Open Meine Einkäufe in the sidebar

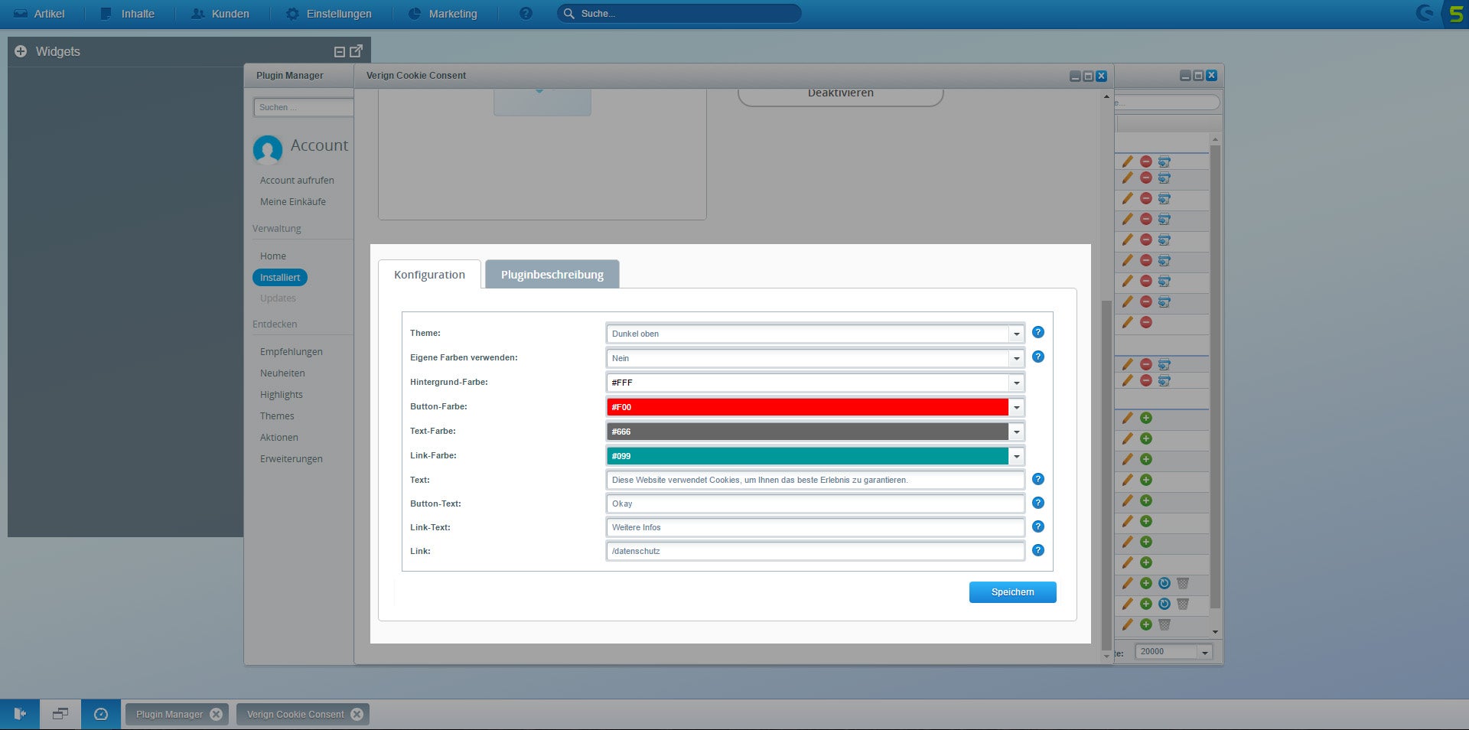(293, 202)
